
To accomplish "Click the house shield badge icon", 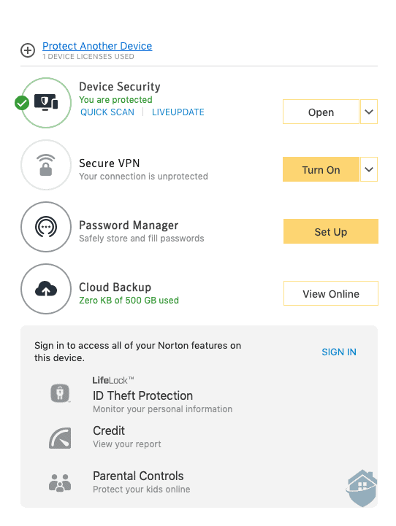I will click(362, 488).
